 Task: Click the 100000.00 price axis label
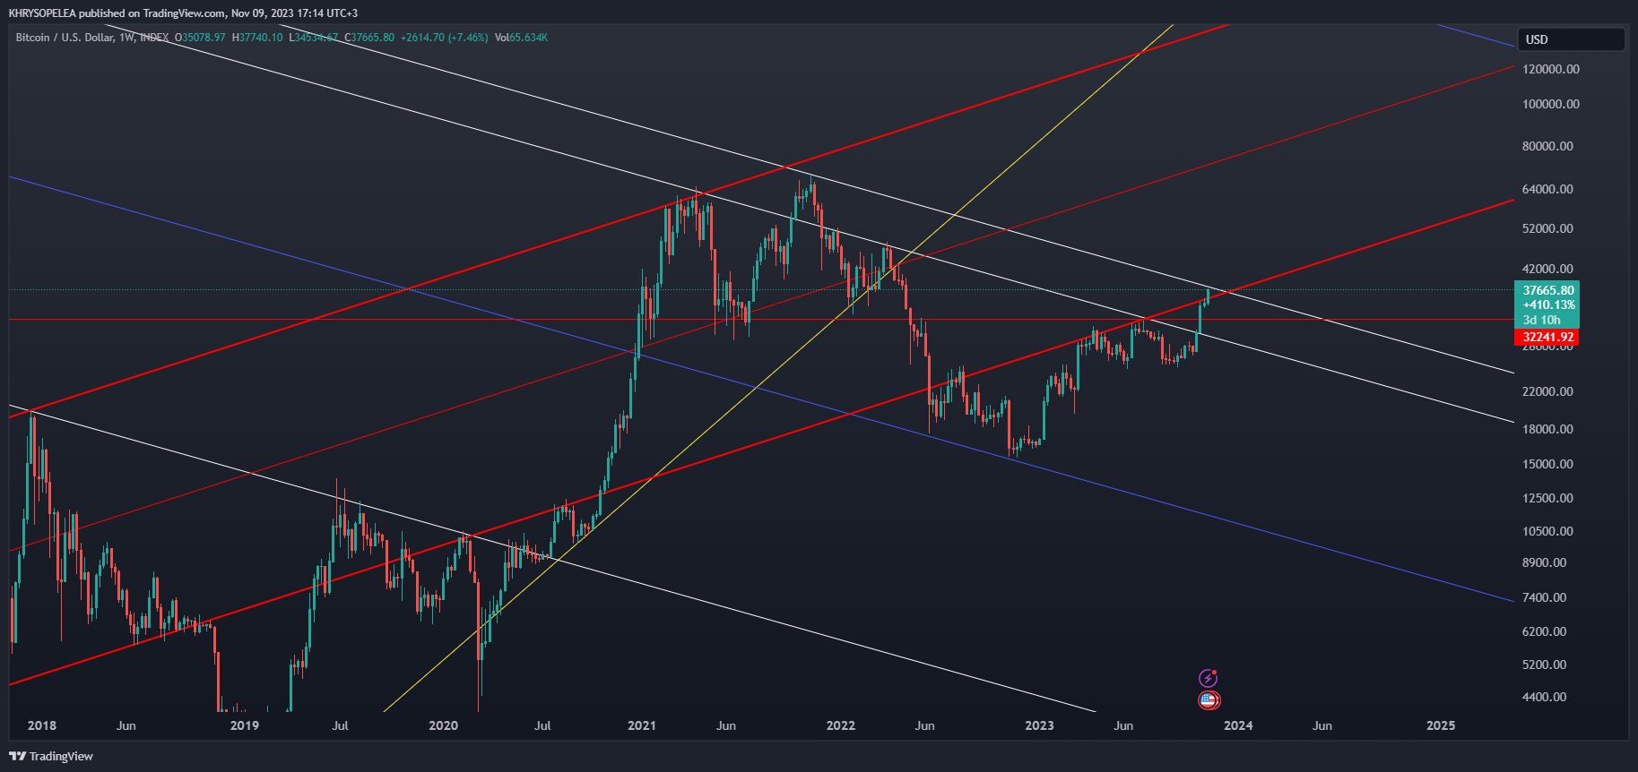click(1550, 104)
